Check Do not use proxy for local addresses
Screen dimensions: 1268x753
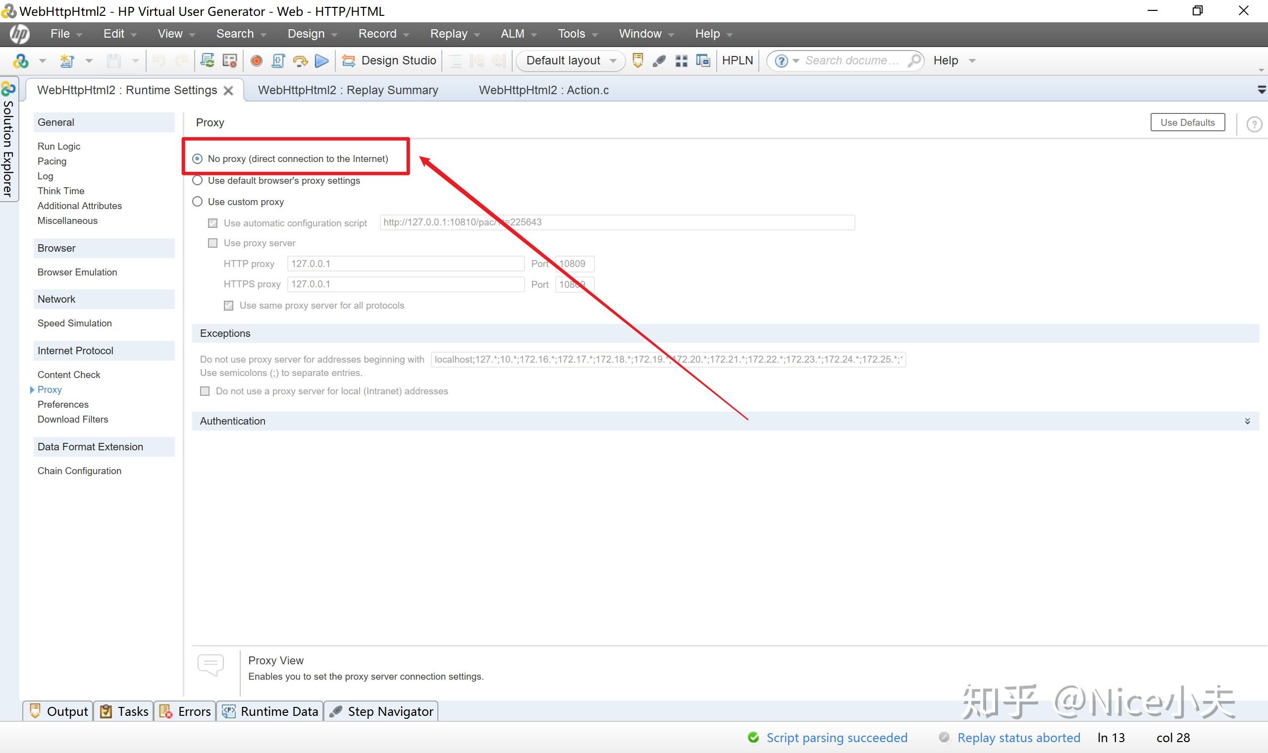pos(205,391)
